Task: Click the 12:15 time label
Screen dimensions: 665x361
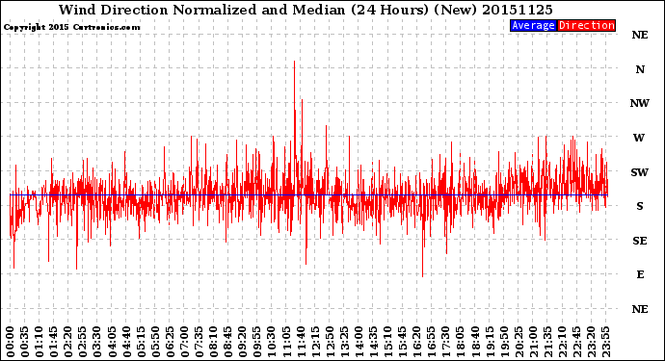Action: click(x=315, y=342)
